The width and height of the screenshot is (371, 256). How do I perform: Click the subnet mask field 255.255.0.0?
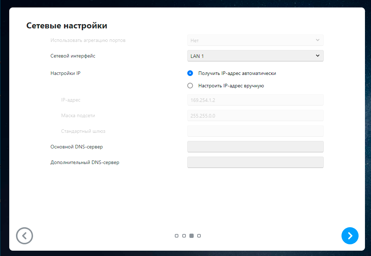pyautogui.click(x=255, y=116)
